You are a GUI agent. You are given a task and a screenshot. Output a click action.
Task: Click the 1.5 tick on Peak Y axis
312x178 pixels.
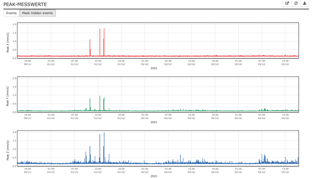tap(14, 87)
